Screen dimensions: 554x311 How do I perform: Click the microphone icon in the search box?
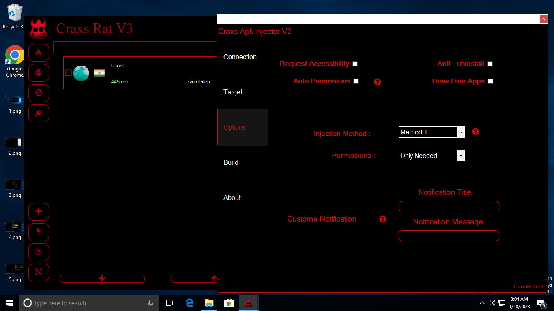point(151,303)
